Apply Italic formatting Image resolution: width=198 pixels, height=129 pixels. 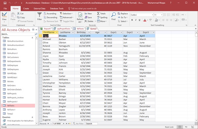tap(136, 20)
